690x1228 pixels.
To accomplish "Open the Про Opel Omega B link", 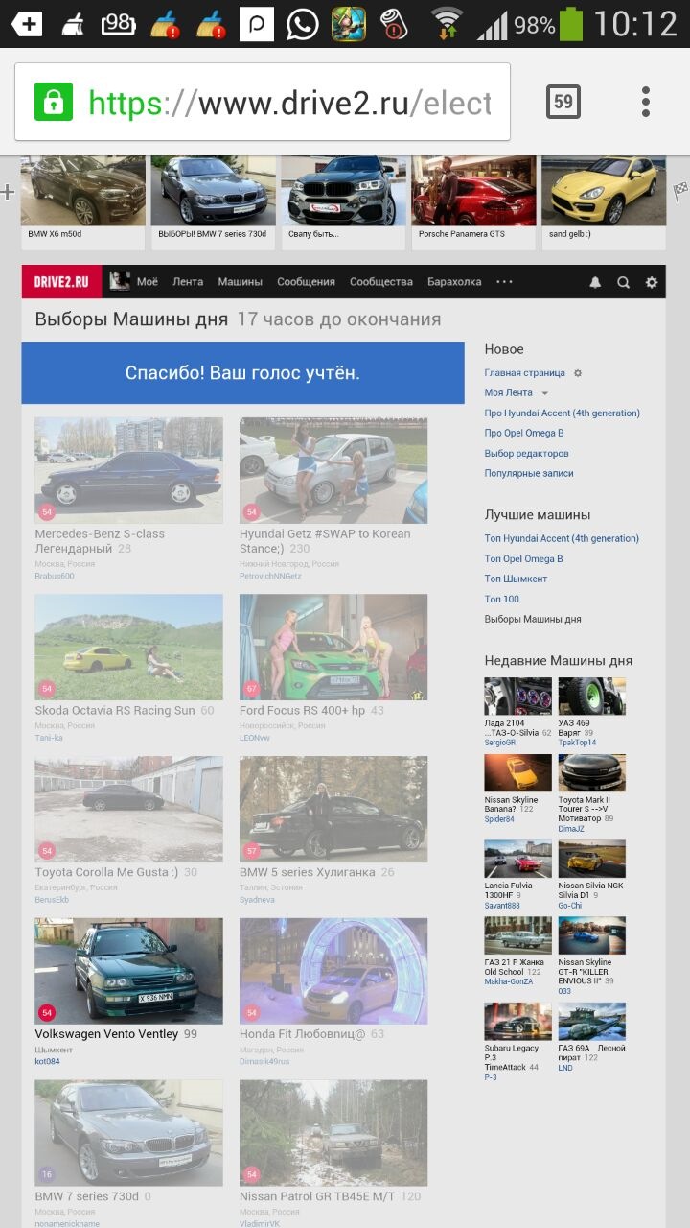I will click(524, 434).
